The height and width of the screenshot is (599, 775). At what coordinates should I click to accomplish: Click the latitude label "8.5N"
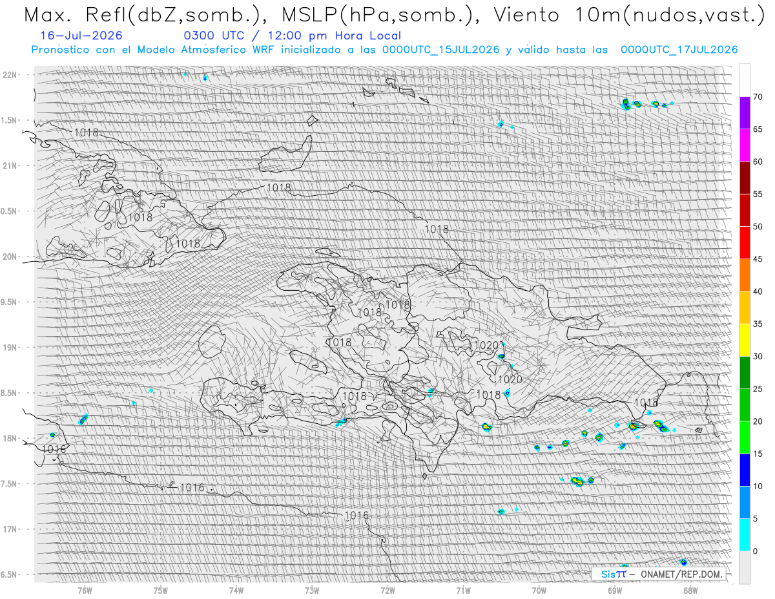click(x=8, y=393)
